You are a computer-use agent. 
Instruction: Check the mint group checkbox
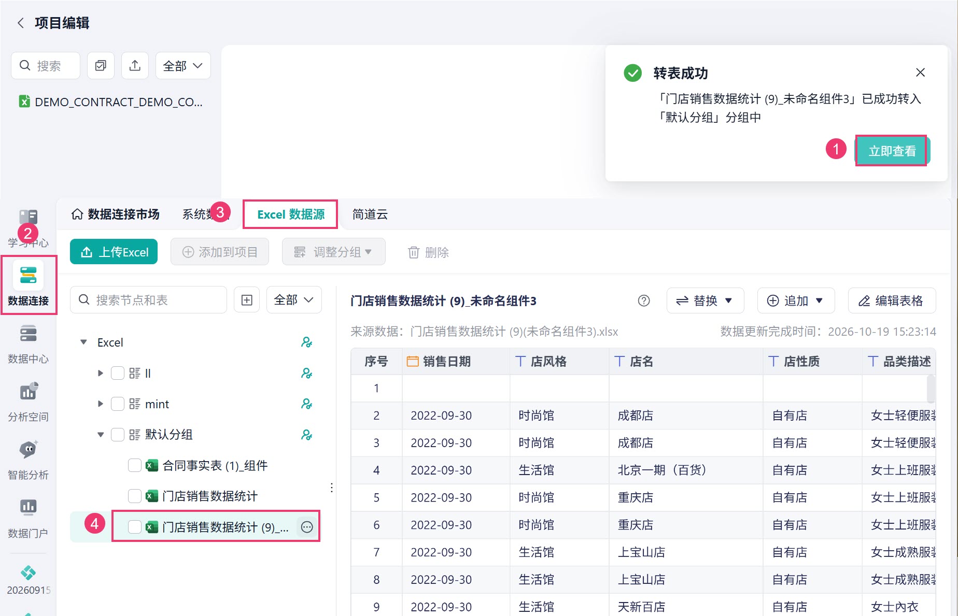[118, 404]
